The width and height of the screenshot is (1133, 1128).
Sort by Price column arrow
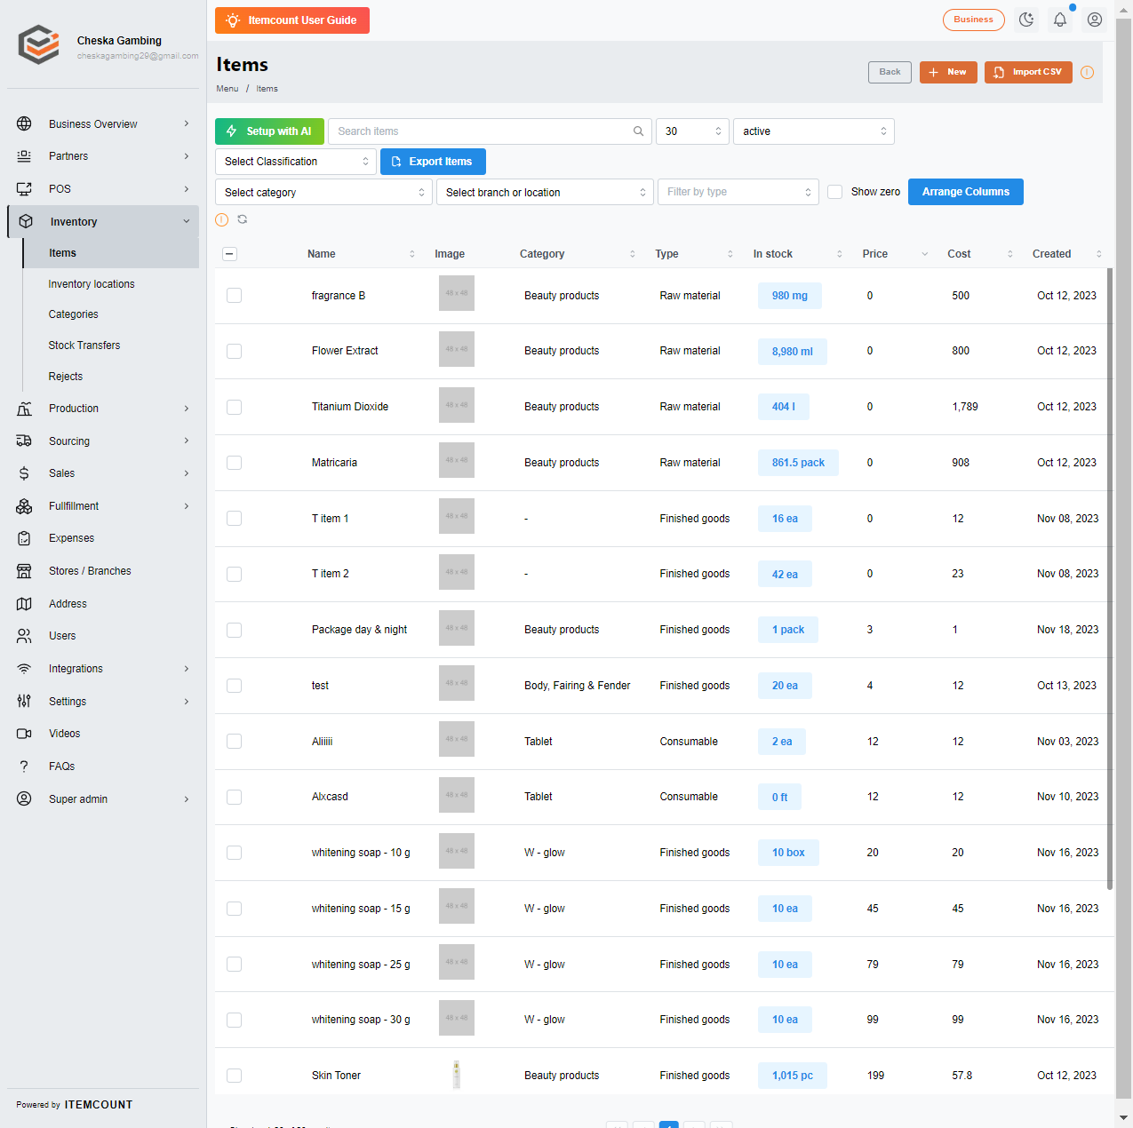point(924,254)
